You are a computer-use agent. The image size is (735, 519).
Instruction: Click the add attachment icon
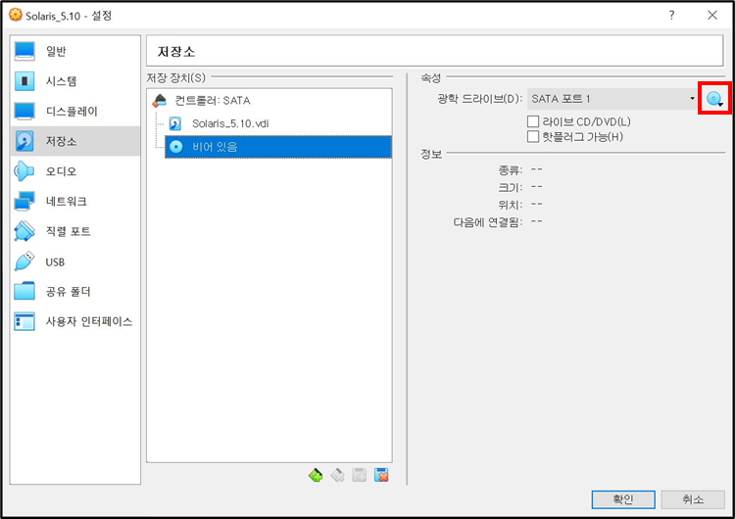[360, 475]
